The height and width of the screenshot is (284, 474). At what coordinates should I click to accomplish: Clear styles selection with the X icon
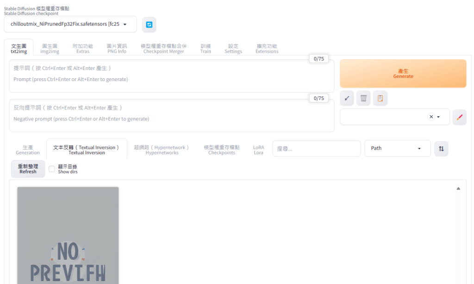[x=431, y=116]
